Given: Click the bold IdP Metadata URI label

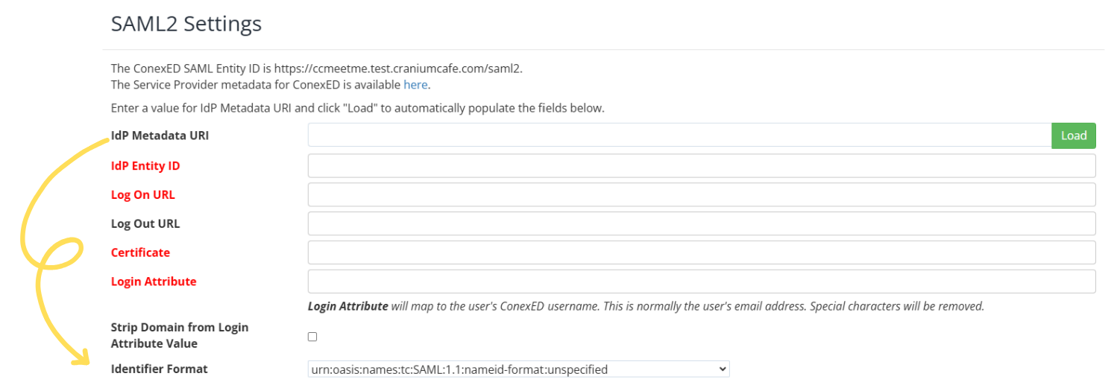Looking at the screenshot, I should click(x=160, y=136).
